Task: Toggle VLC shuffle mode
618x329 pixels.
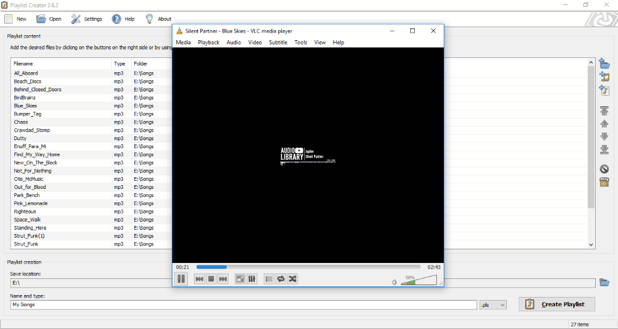Action: [x=292, y=278]
